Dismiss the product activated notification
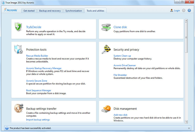The width and height of the screenshot is (195, 132). tap(189, 128)
